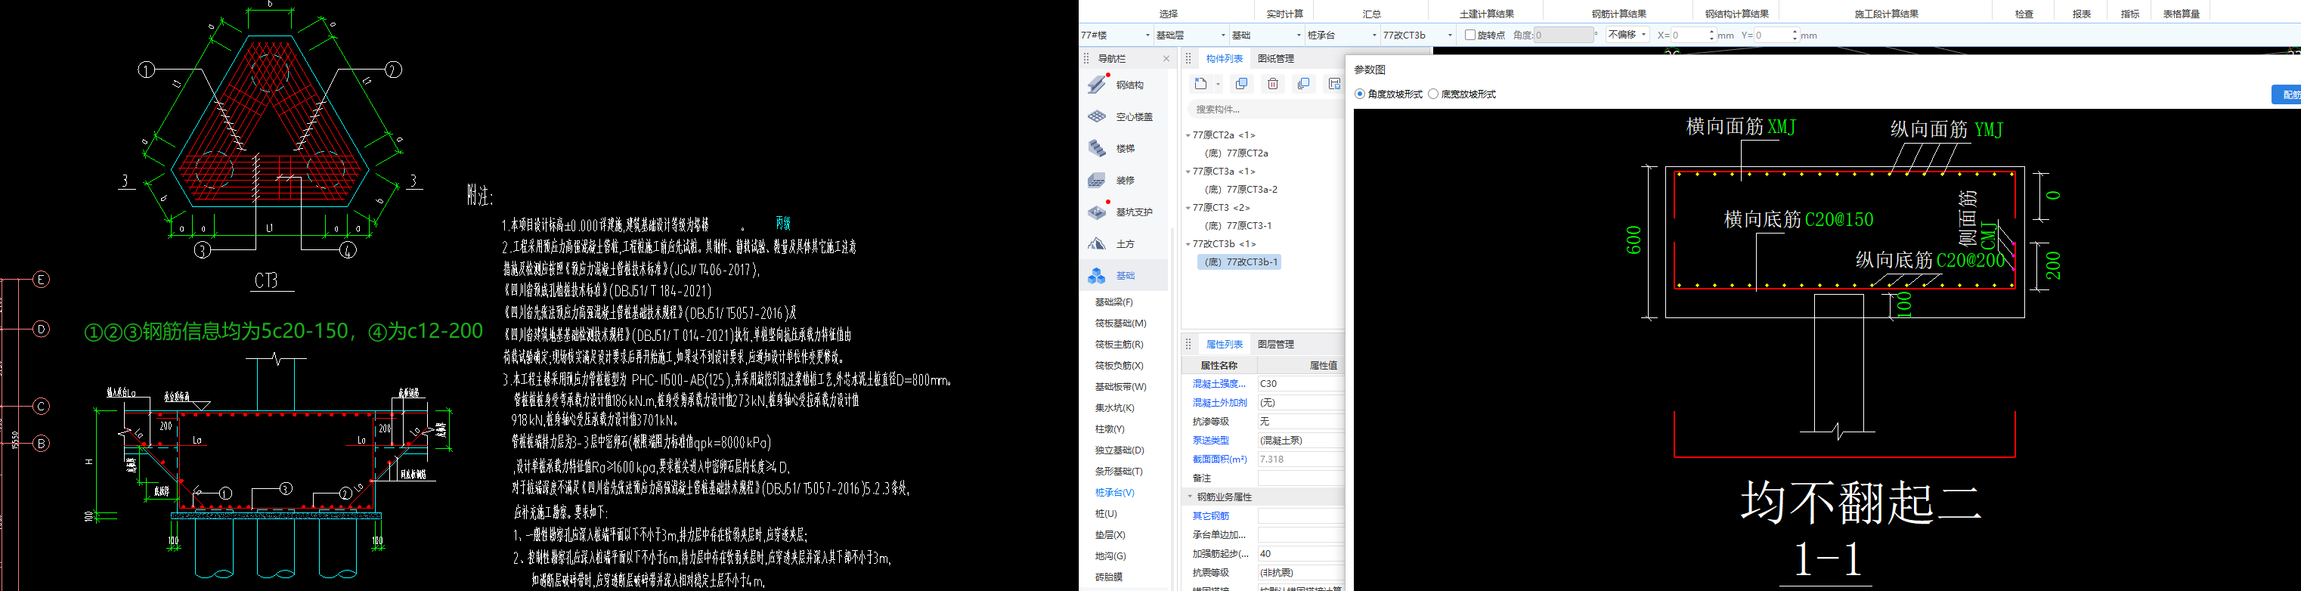This screenshot has width=2301, height=591.
Task: Click the 搜索构件 search field
Action: tap(1265, 109)
